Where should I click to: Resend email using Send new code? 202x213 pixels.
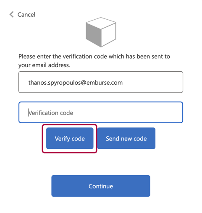click(126, 138)
